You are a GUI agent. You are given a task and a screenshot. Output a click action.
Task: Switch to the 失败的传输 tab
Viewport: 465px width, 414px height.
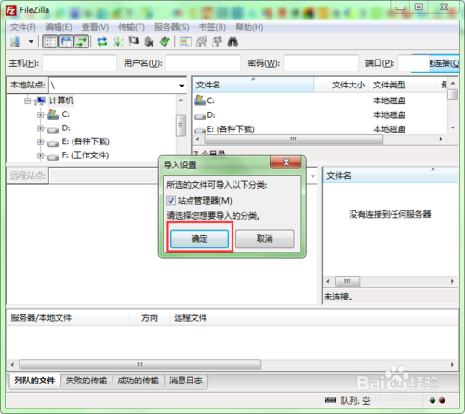(86, 381)
